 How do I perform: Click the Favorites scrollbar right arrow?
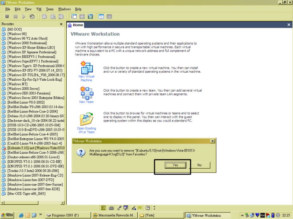63,203
